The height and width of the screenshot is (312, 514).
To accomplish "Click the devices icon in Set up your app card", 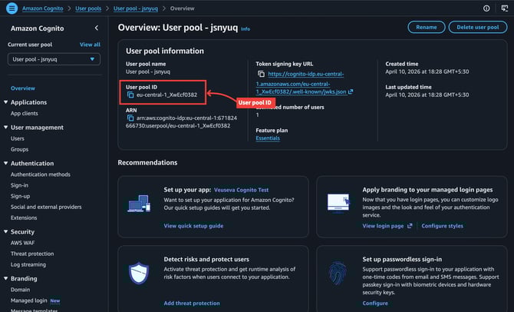I will (x=139, y=204).
